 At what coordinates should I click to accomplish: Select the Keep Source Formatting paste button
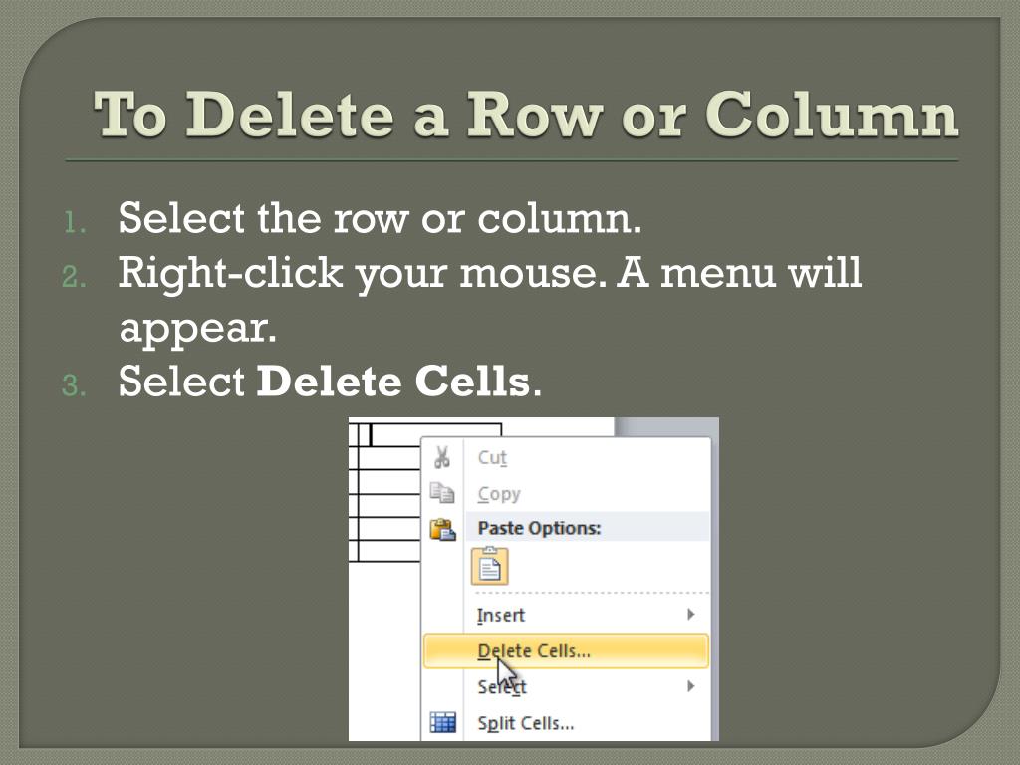click(489, 566)
